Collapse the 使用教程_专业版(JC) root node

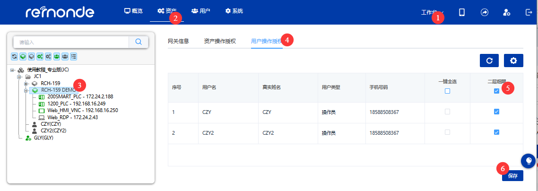click(12, 70)
